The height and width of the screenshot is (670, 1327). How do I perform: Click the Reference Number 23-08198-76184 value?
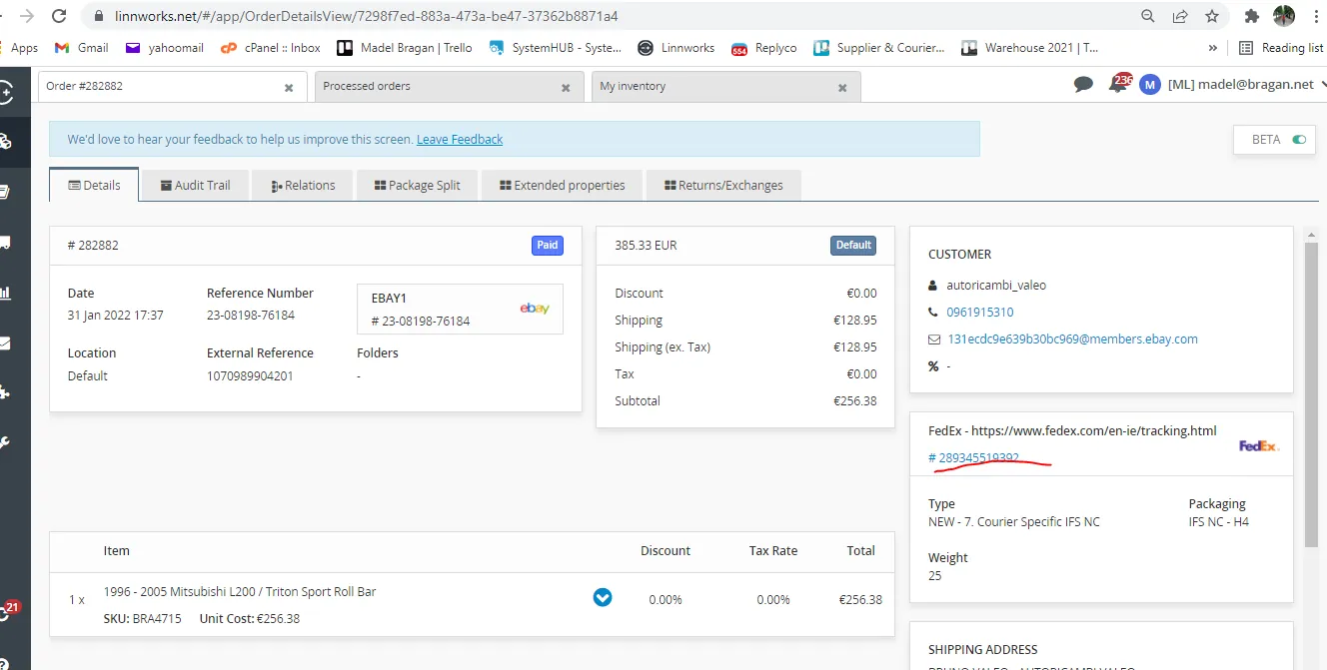point(251,315)
